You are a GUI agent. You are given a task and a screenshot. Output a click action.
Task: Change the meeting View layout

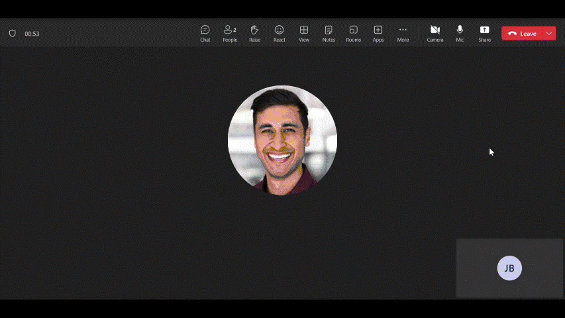(304, 34)
